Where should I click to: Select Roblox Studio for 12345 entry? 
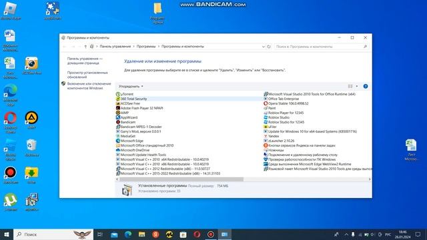click(284, 122)
